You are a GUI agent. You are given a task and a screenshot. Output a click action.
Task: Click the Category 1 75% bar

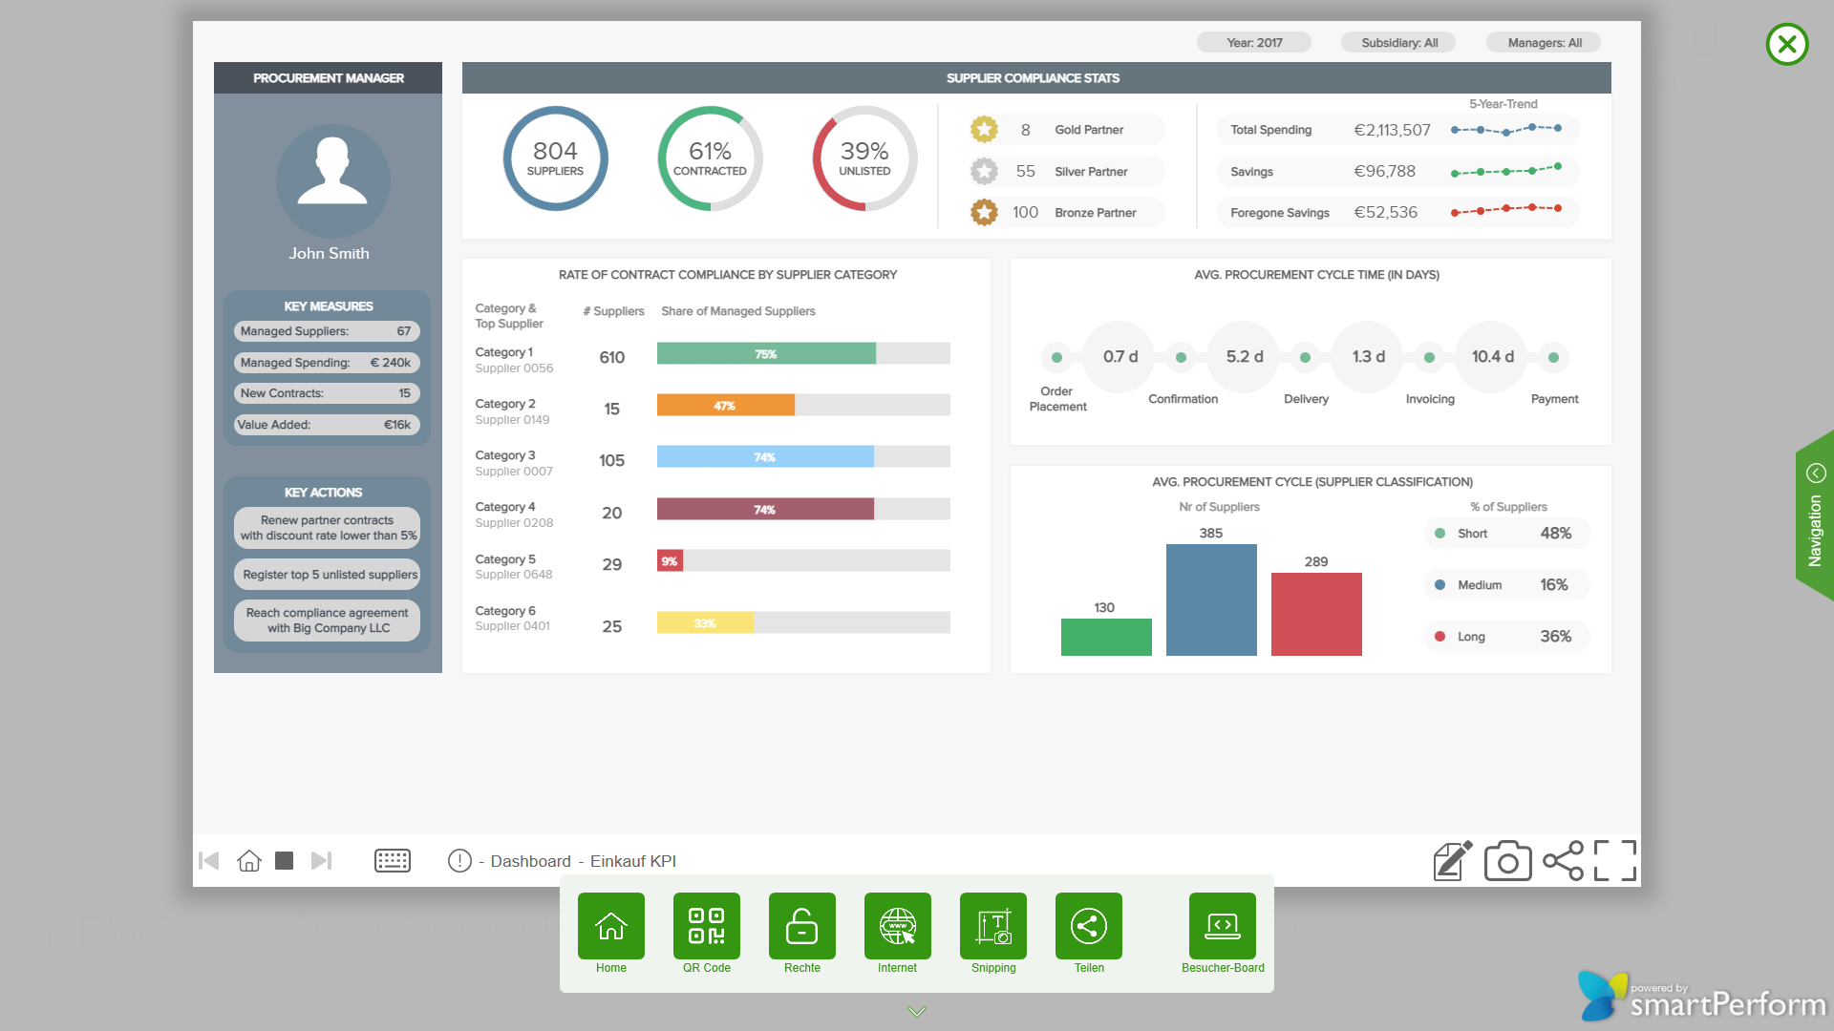pos(765,354)
